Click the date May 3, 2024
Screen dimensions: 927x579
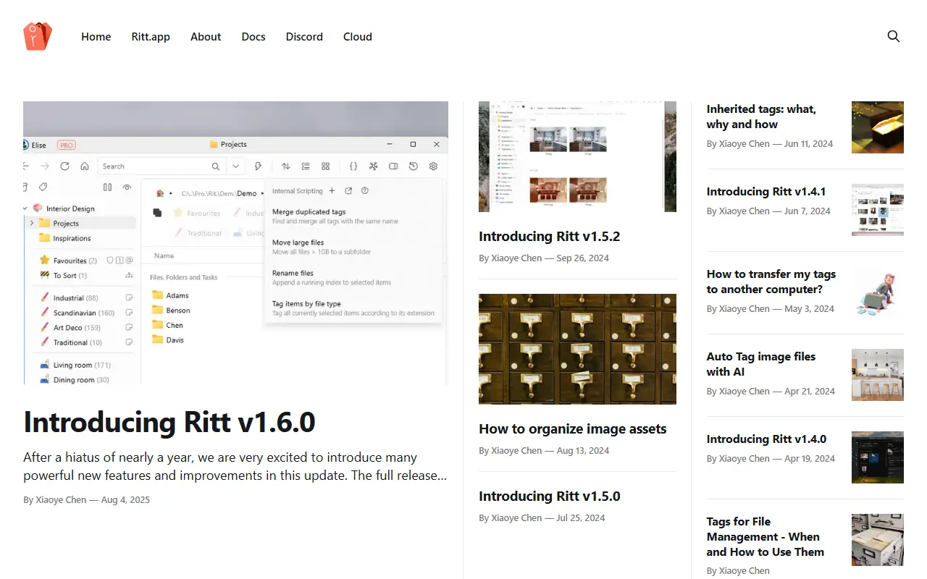pos(809,309)
